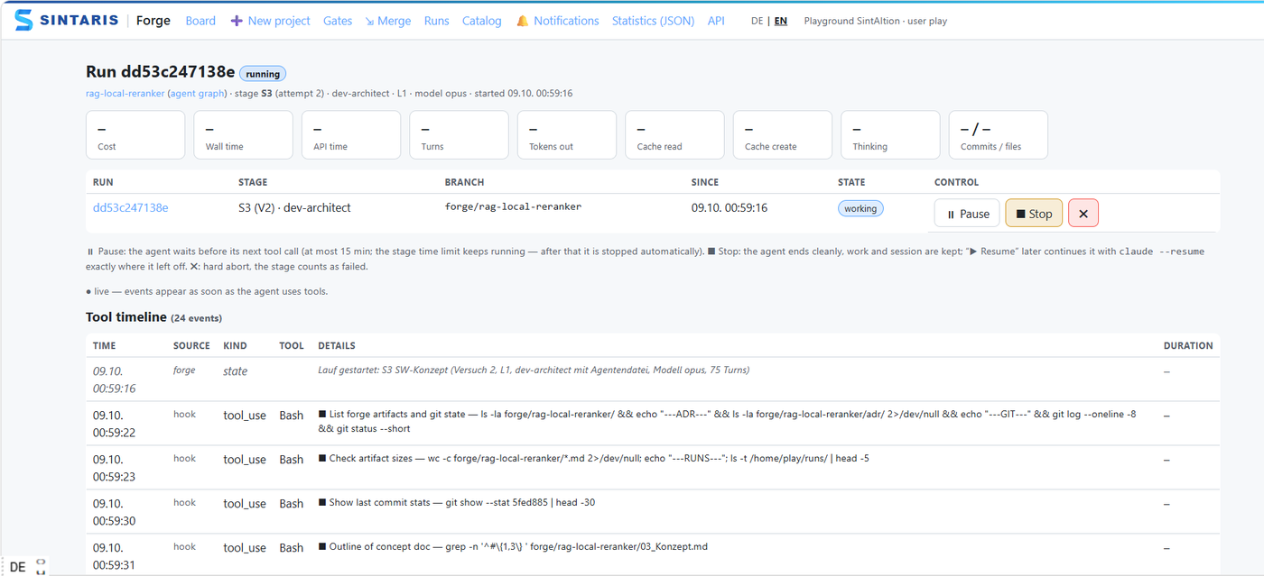Click the 'S3 (V2) · dev-architect' stage cell
Image resolution: width=1264 pixels, height=576 pixels.
coord(294,208)
